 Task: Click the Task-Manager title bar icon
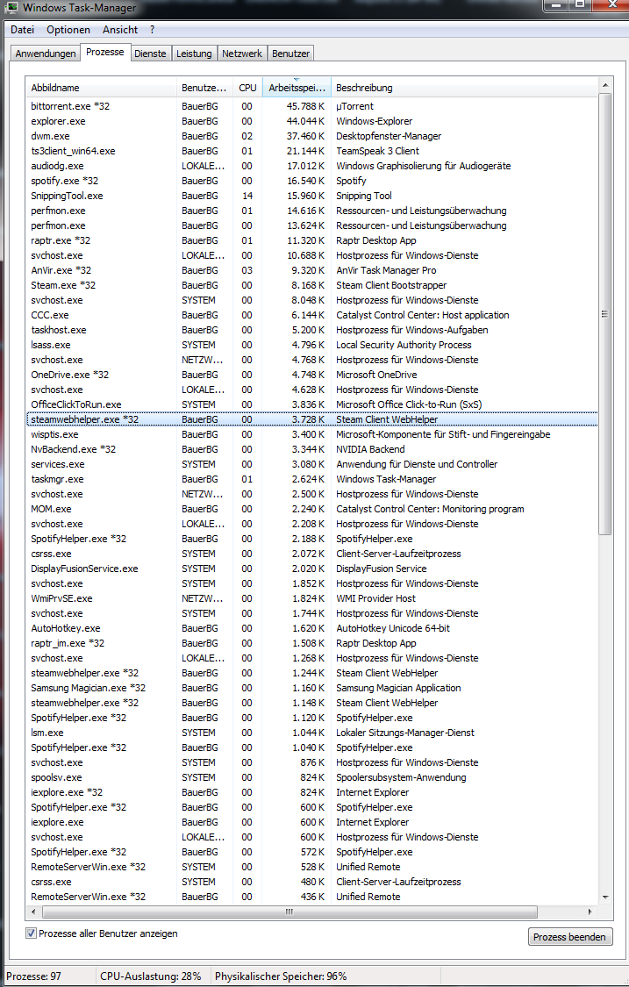click(11, 8)
